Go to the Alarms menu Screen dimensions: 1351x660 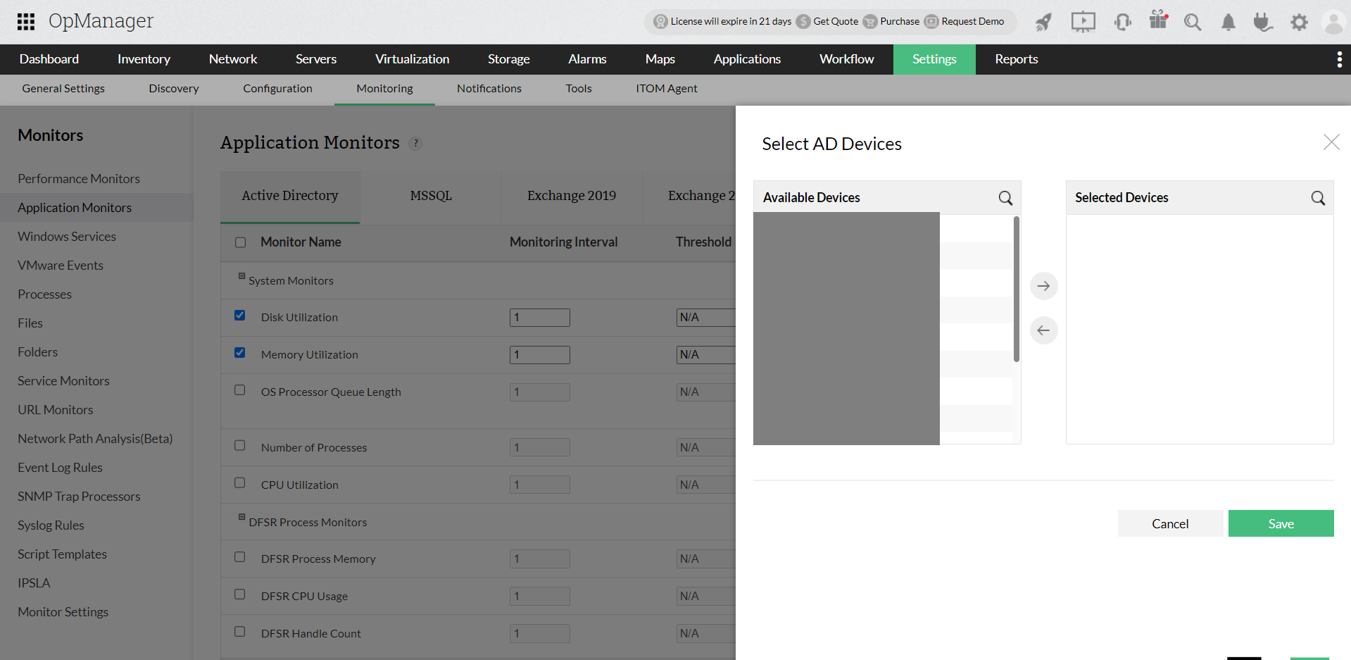587,59
